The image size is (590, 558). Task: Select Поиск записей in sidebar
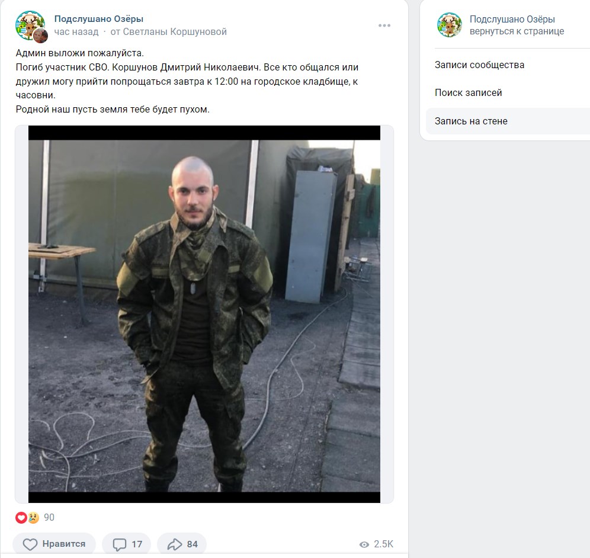(468, 92)
